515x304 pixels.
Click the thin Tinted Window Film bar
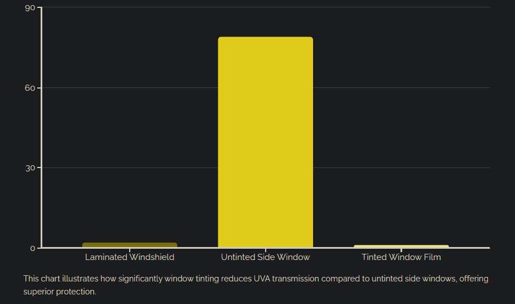pyautogui.click(x=401, y=246)
